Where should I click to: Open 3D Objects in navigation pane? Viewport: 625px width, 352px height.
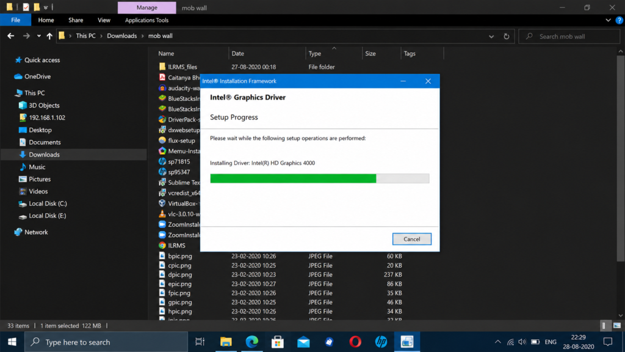point(44,105)
